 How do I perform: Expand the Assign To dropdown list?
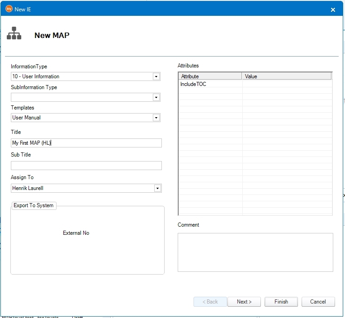[157, 188]
